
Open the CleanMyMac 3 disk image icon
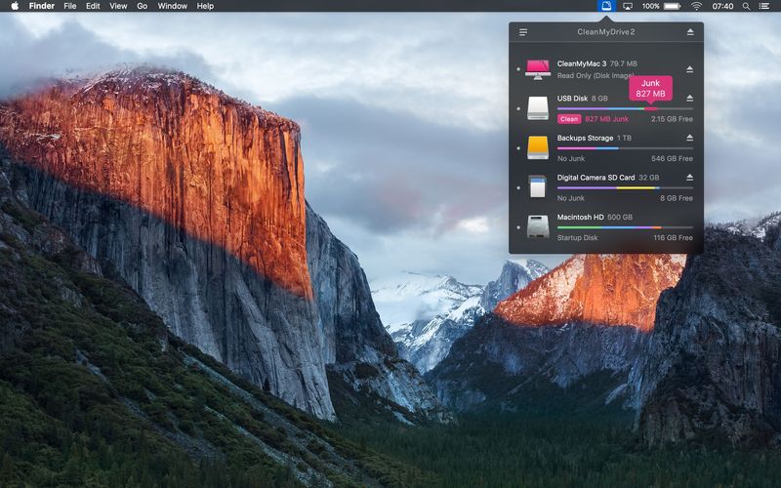click(x=538, y=69)
